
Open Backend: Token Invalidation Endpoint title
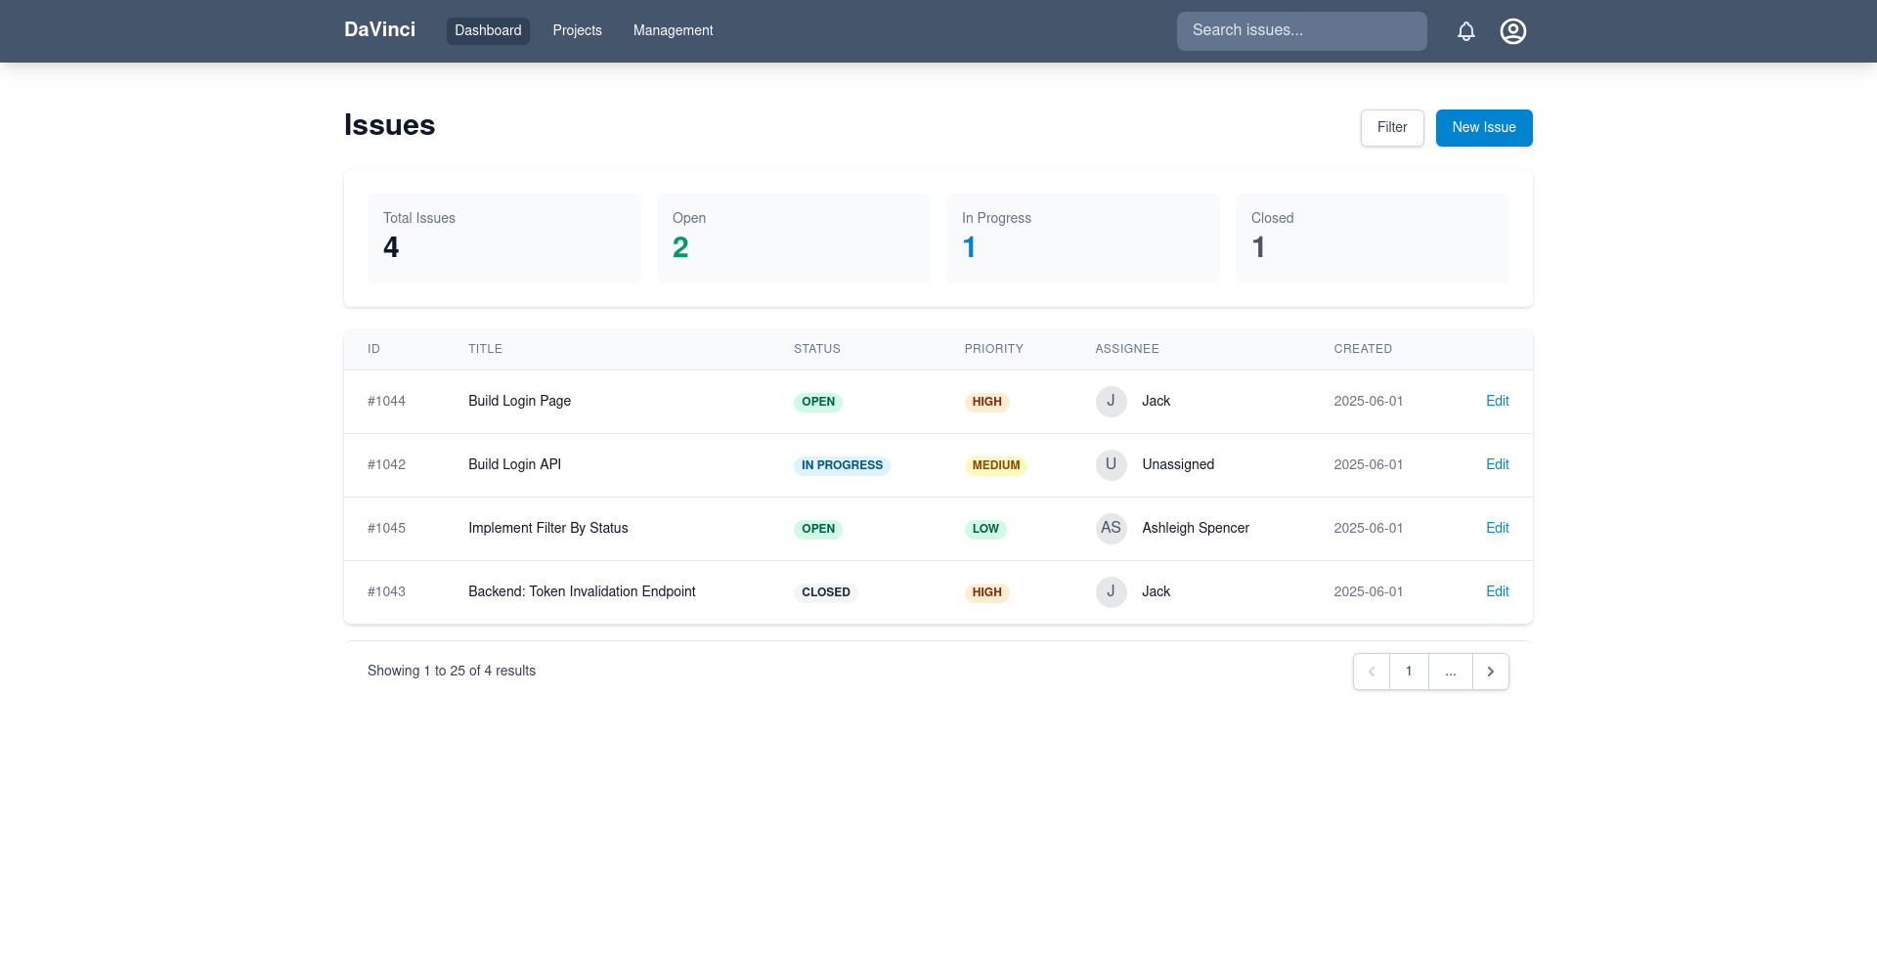point(582,592)
